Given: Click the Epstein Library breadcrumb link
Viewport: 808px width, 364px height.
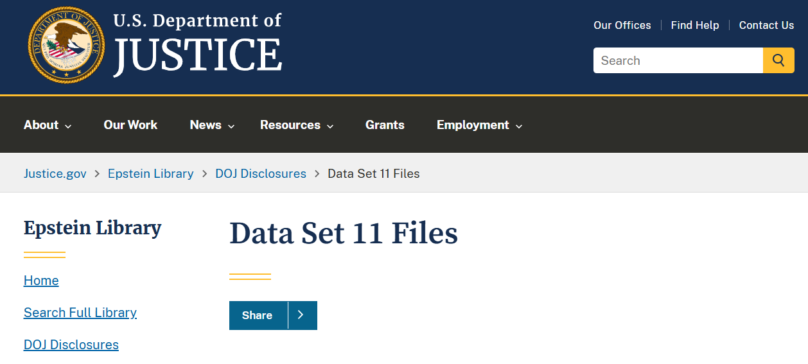Looking at the screenshot, I should click(x=150, y=173).
